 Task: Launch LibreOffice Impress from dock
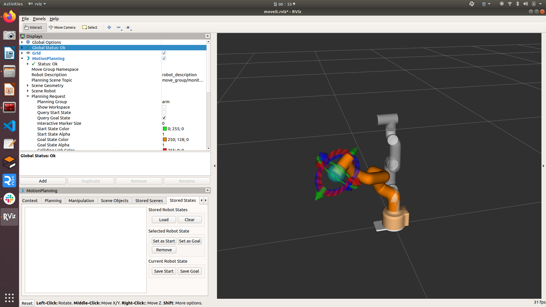coord(9,90)
